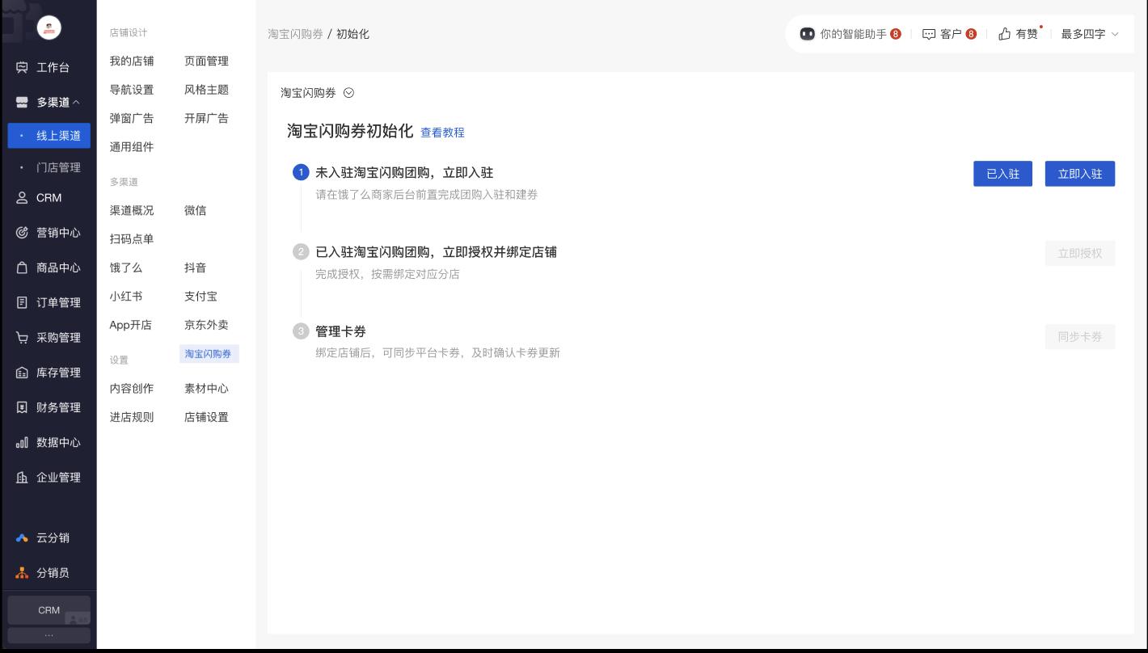Viewport: 1148px width, 653px height.
Task: Click the 营销中心 target icon
Action: tap(22, 233)
